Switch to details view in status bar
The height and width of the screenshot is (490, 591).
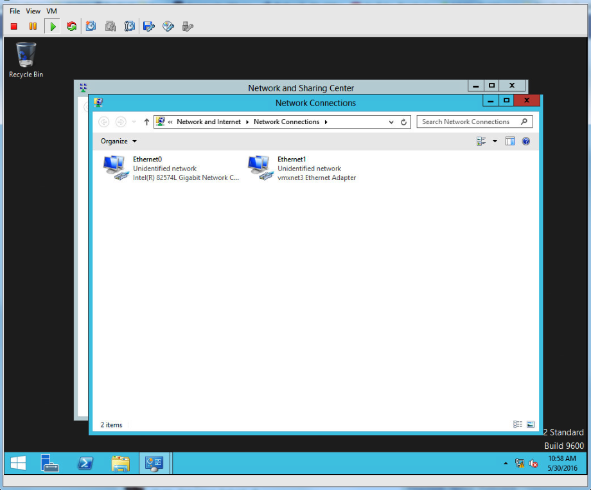[x=518, y=424]
